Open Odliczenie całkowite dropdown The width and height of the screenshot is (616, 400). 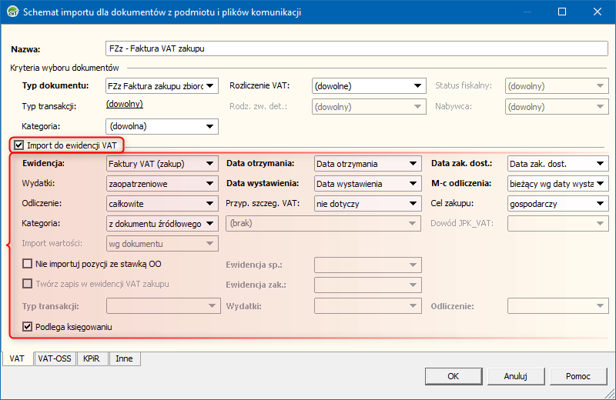(x=162, y=204)
